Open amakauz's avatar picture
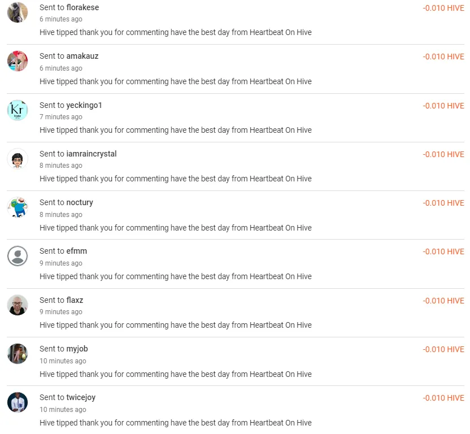470x434 pixels. coord(18,61)
